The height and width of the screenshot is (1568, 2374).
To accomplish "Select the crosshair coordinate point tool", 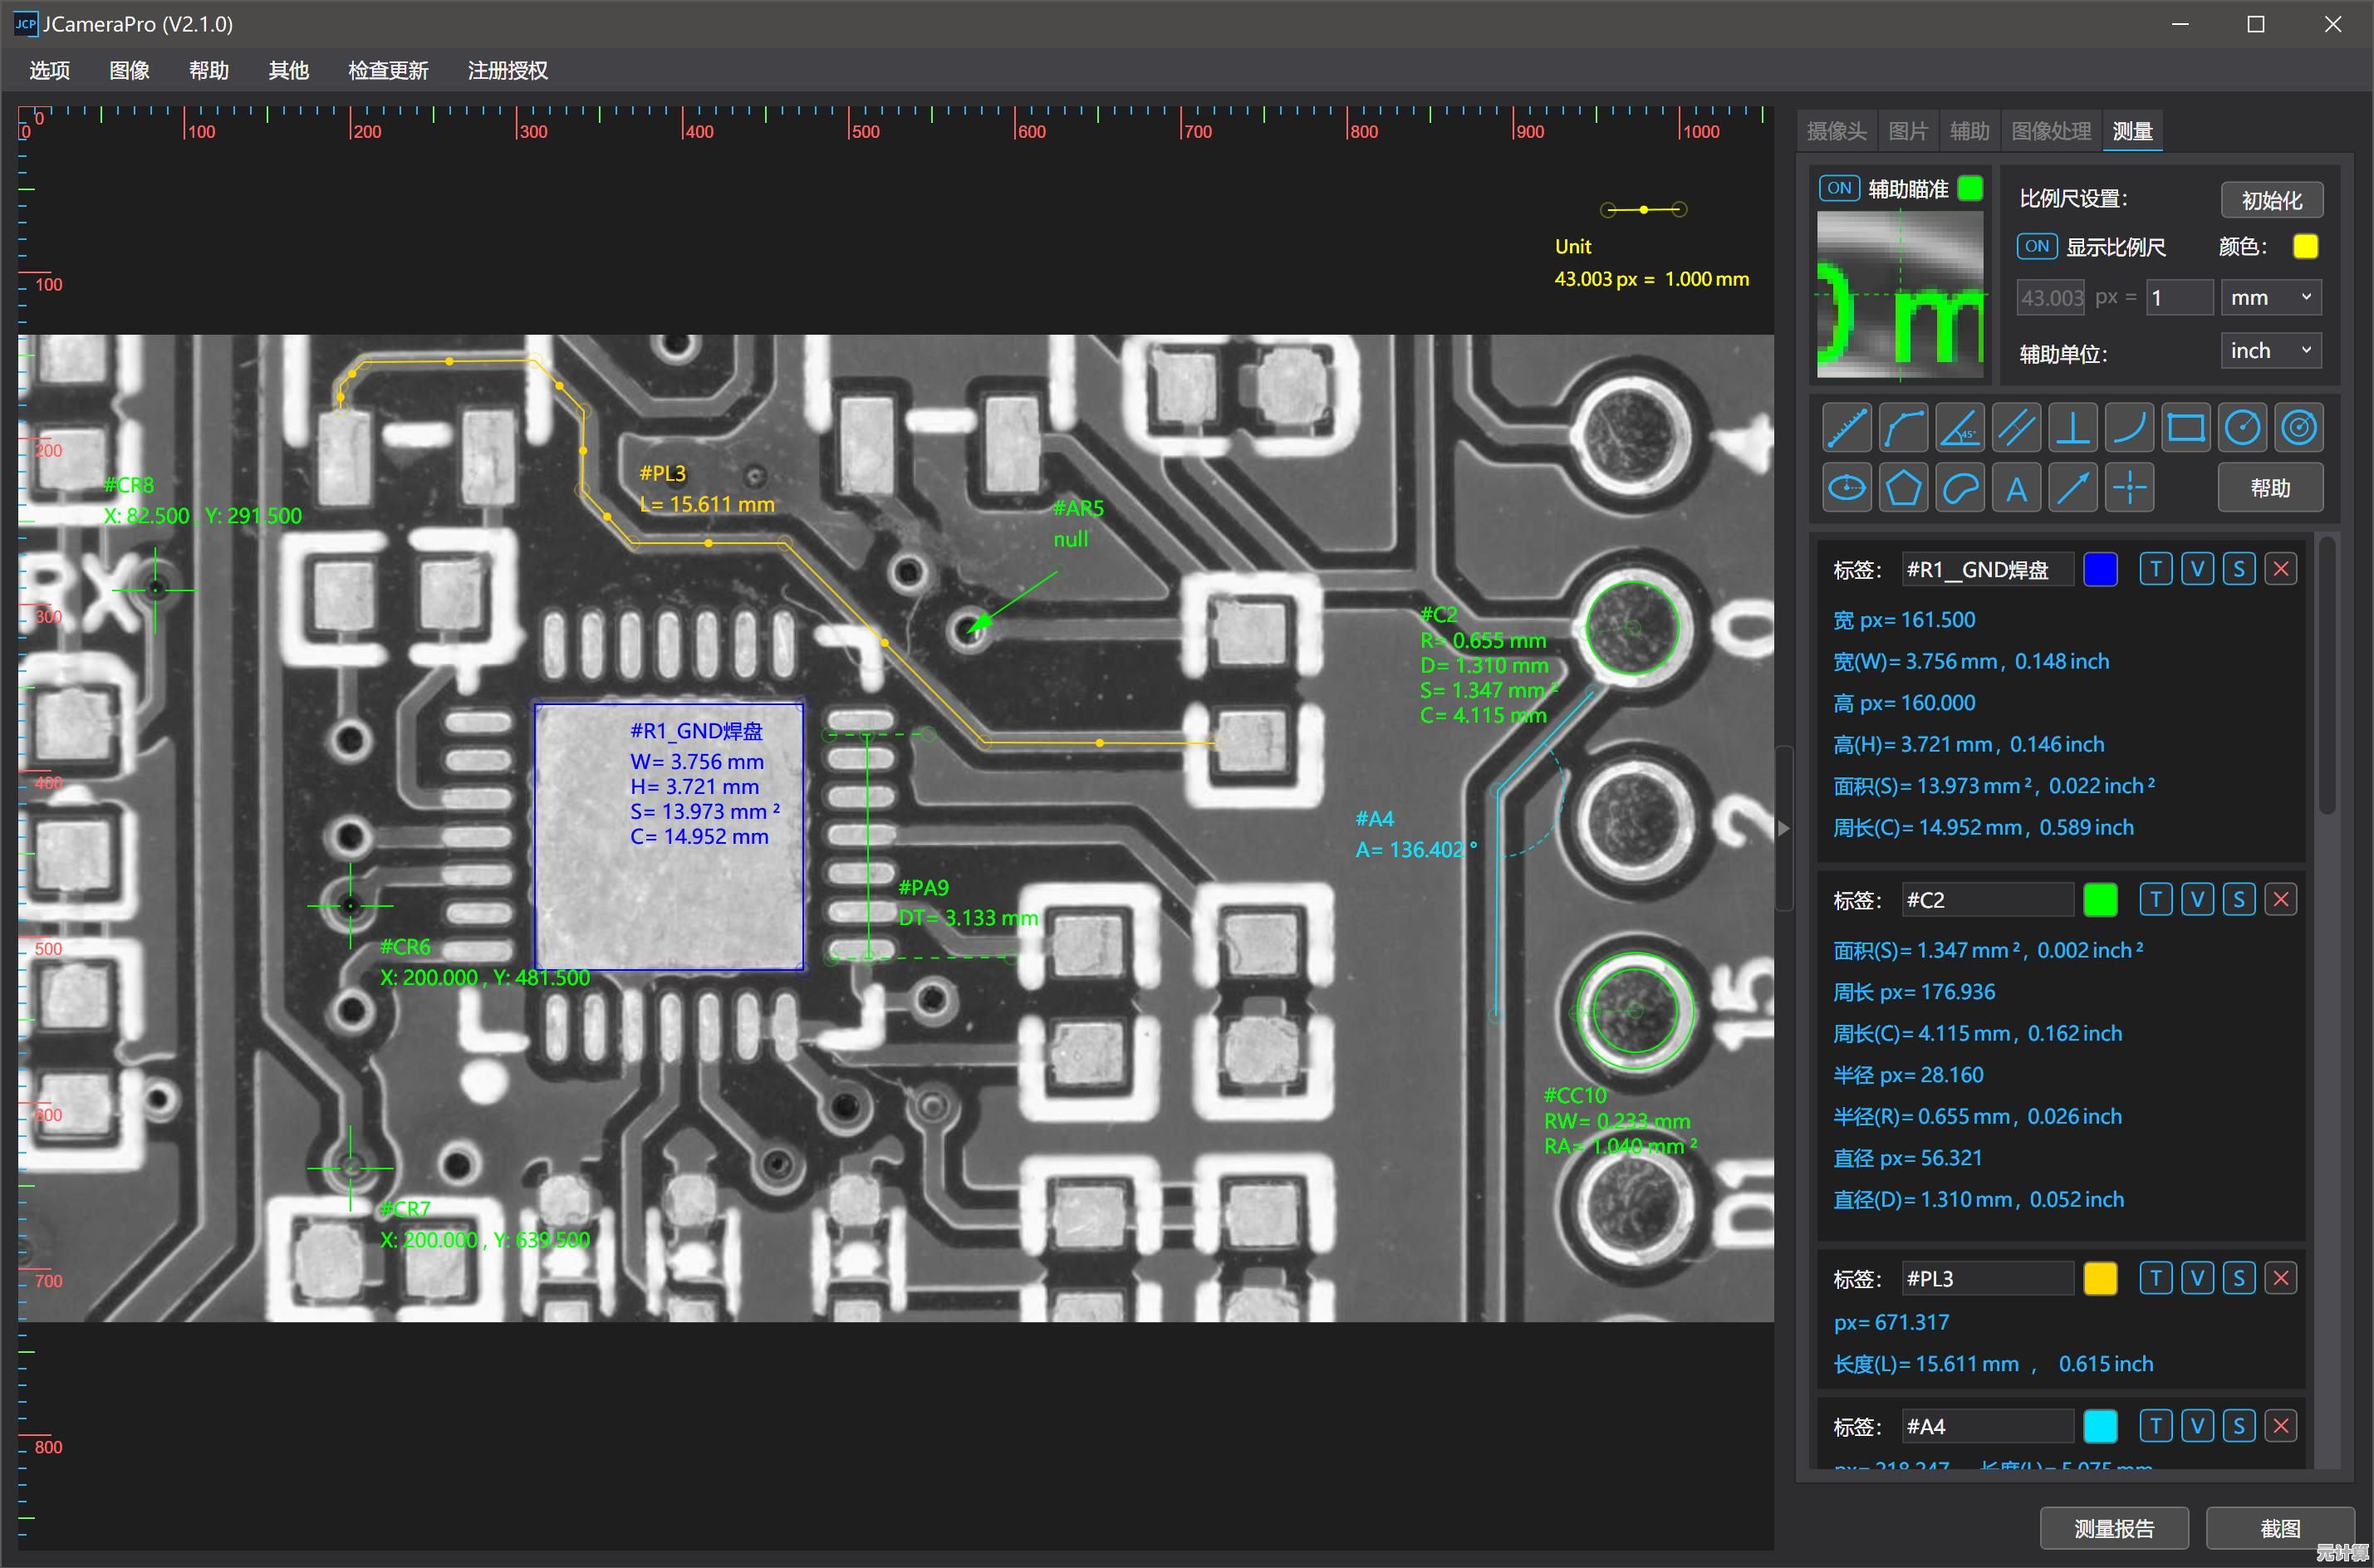I will (2129, 489).
